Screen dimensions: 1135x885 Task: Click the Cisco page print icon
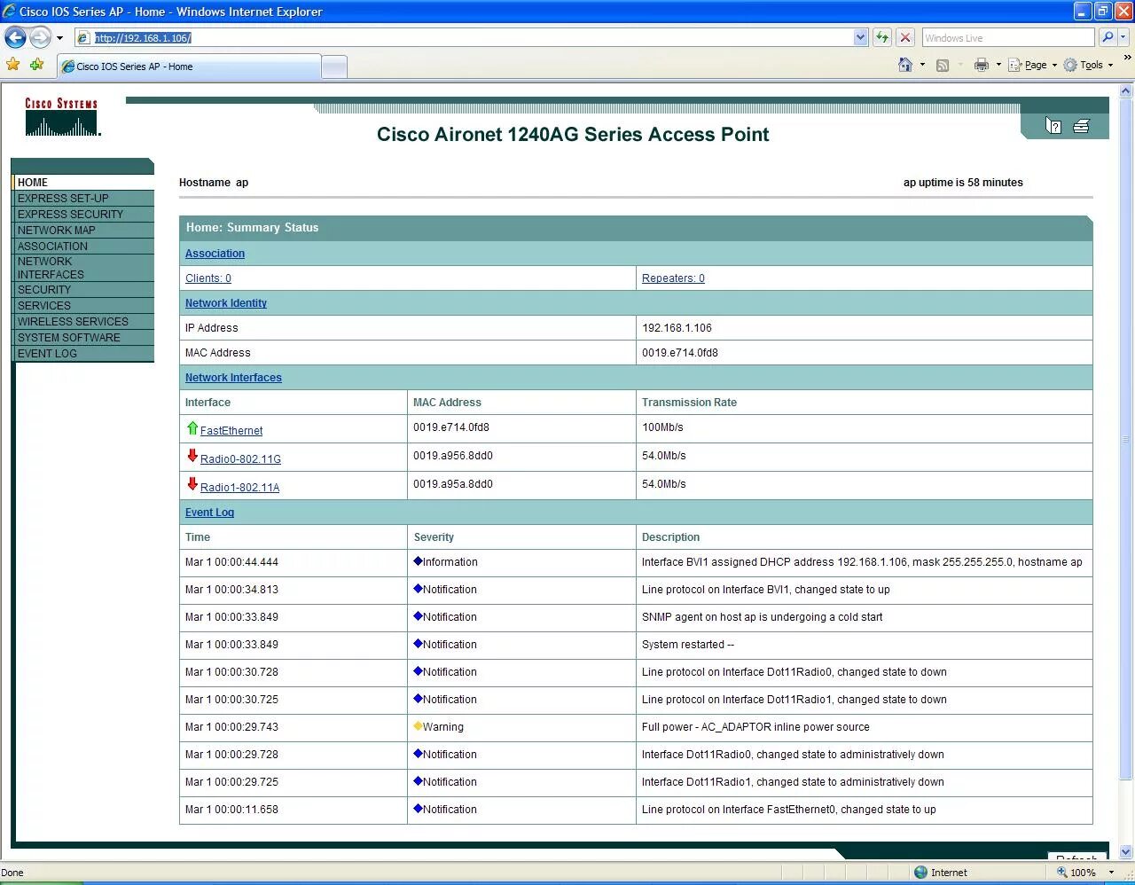pos(1081,126)
